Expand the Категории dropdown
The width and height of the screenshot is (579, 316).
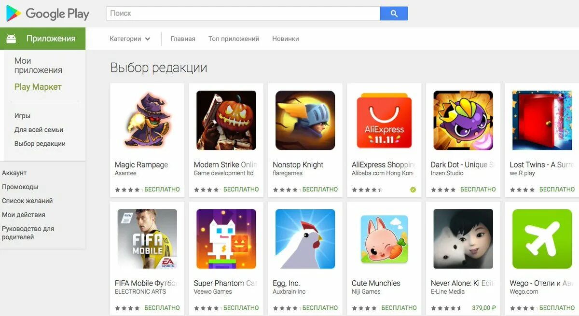[130, 39]
